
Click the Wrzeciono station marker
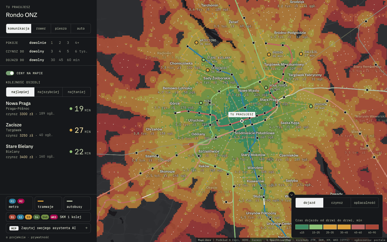pos(196,42)
